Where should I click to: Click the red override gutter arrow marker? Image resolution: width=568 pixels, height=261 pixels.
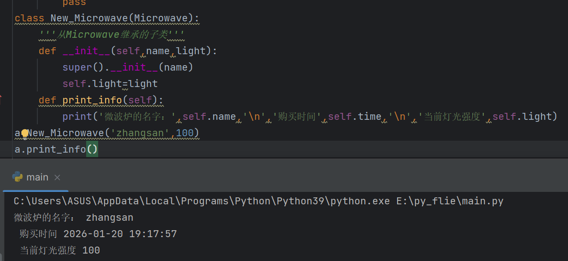[1, 99]
